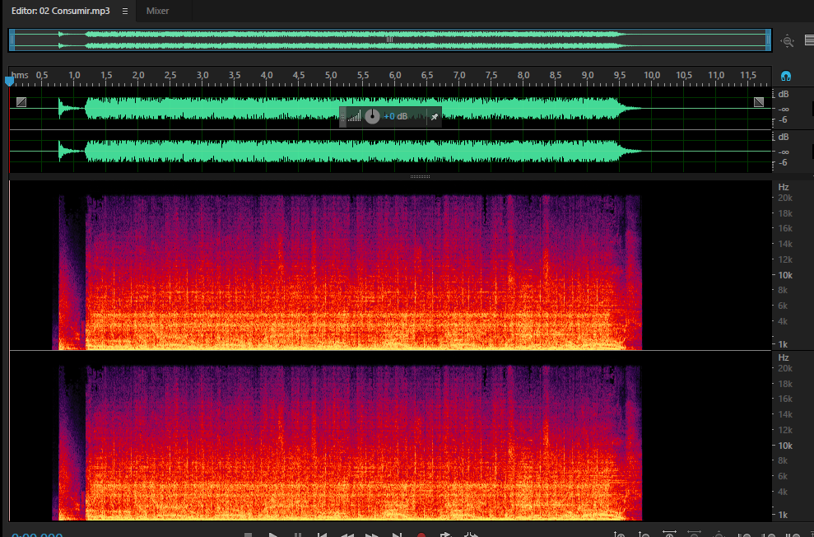Image resolution: width=814 pixels, height=537 pixels.
Task: Click the 20k label on the upper frequency scale
Action: (785, 198)
